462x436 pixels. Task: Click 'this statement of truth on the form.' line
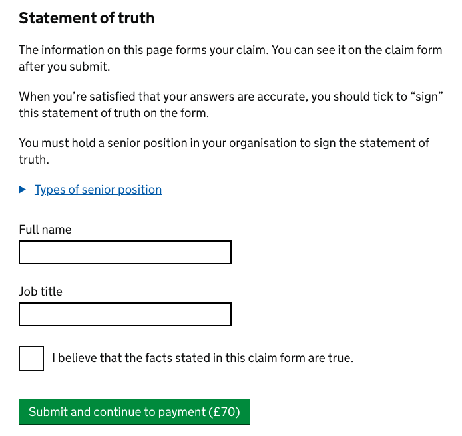pyautogui.click(x=114, y=113)
